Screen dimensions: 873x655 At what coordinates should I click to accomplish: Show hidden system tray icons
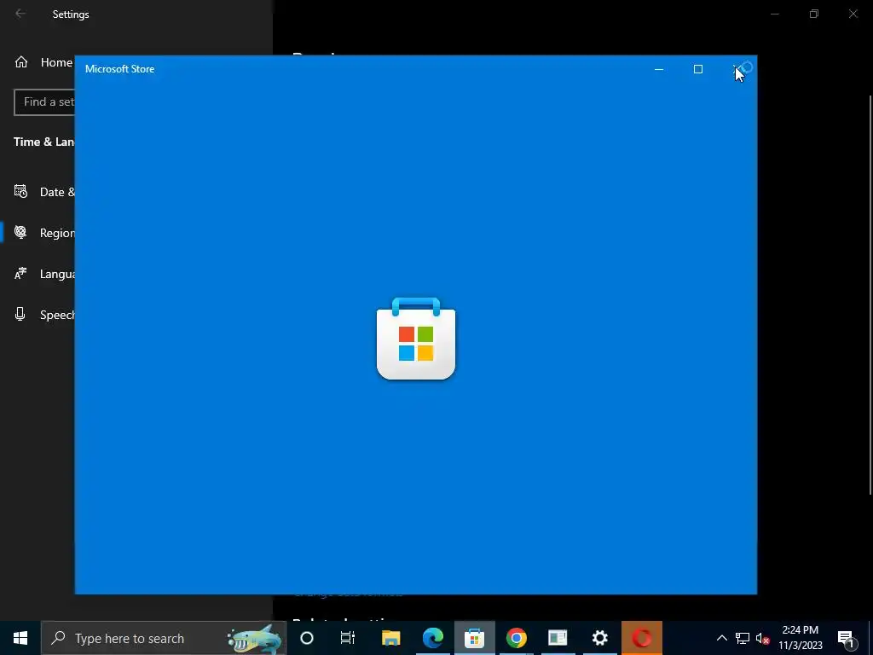pos(721,638)
